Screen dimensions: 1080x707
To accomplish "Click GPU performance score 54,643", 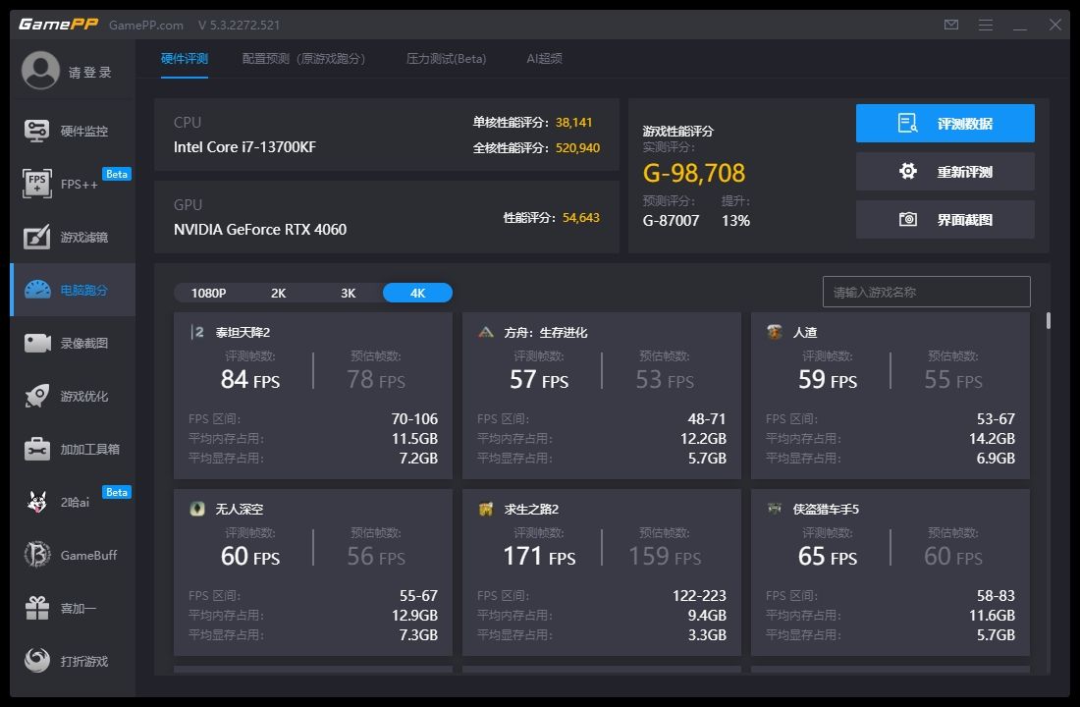I will pos(580,217).
